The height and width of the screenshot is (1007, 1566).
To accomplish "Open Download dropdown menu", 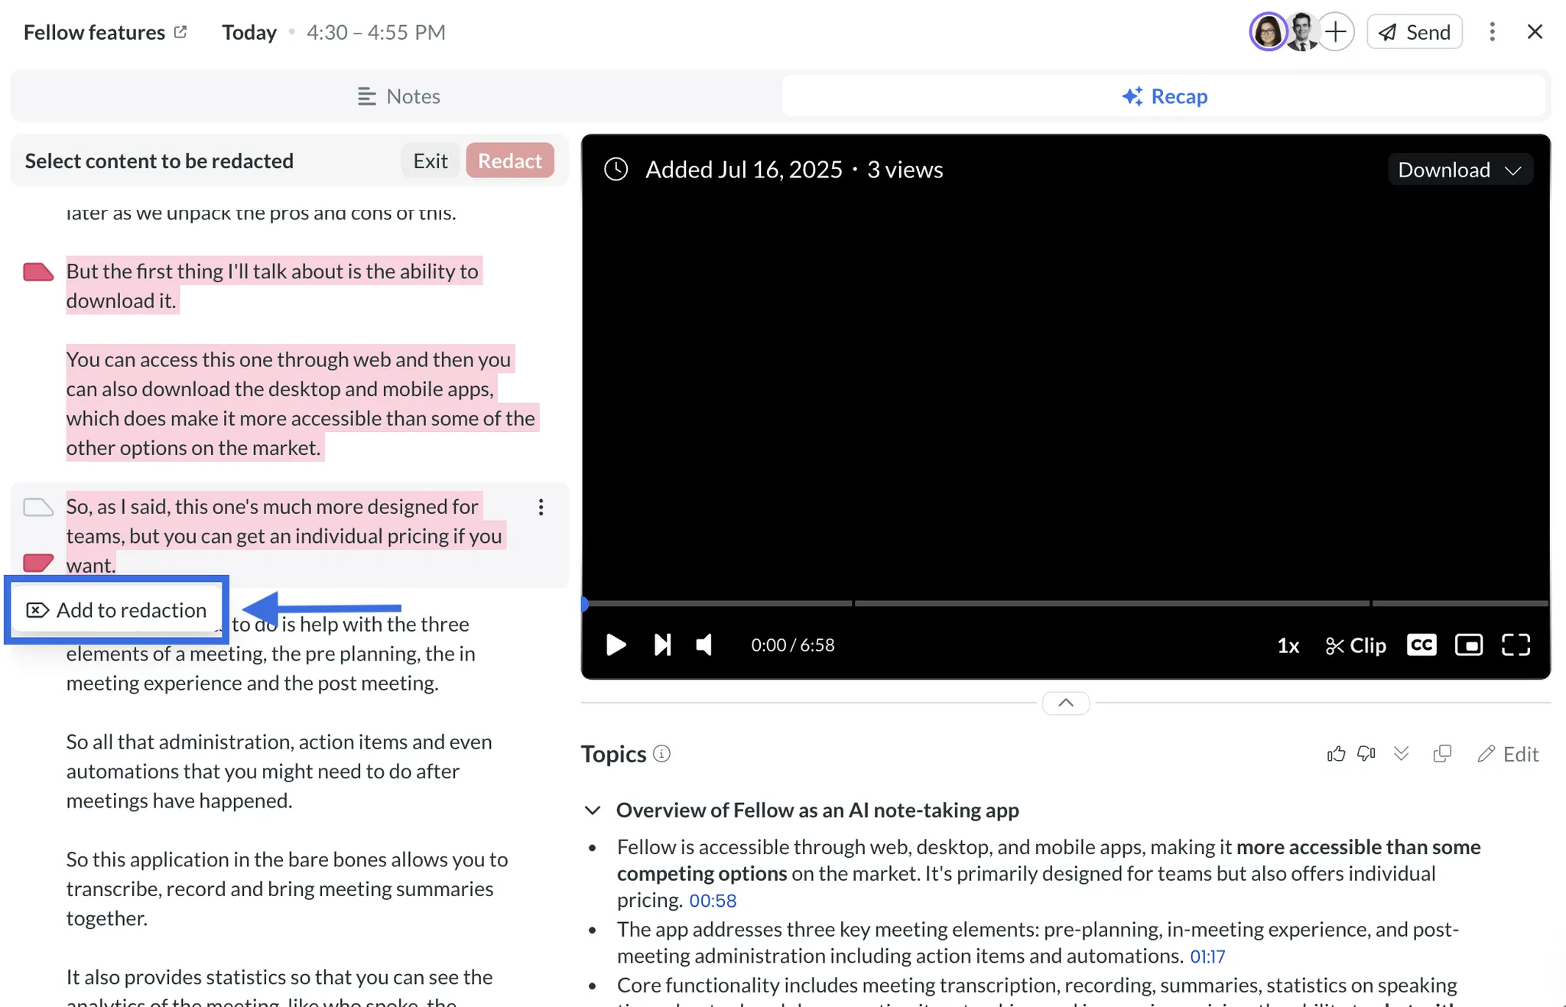I will click(x=1460, y=170).
